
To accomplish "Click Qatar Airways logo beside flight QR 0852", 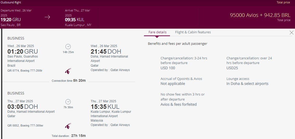I will point(68,126).
